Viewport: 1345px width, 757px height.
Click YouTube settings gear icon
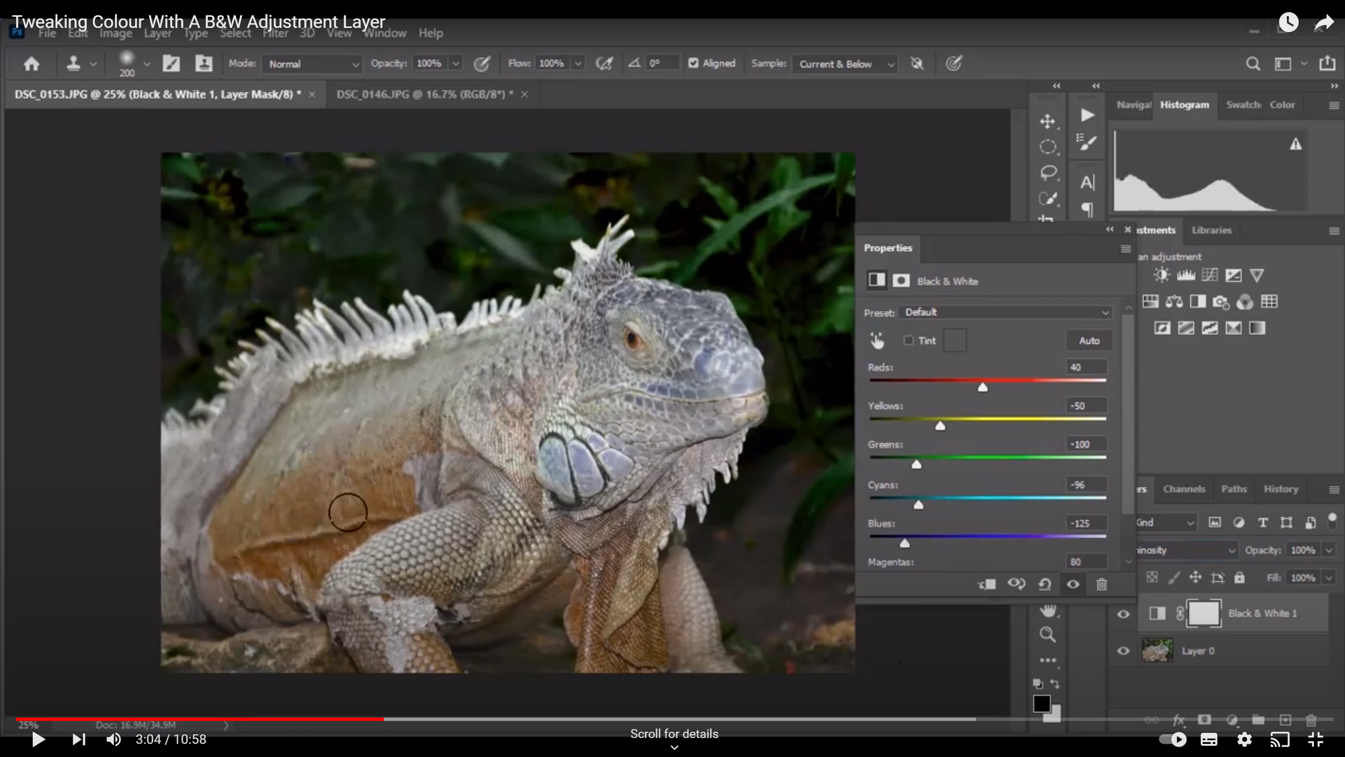1244,739
